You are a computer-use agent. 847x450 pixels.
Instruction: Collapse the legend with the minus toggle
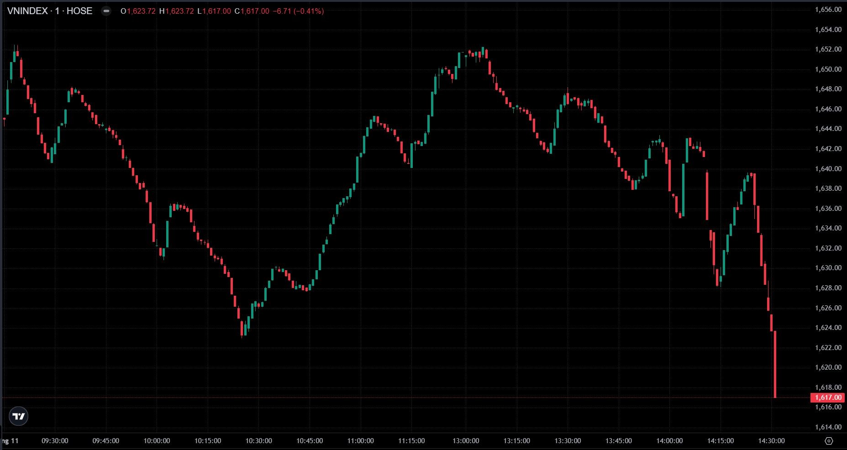106,11
